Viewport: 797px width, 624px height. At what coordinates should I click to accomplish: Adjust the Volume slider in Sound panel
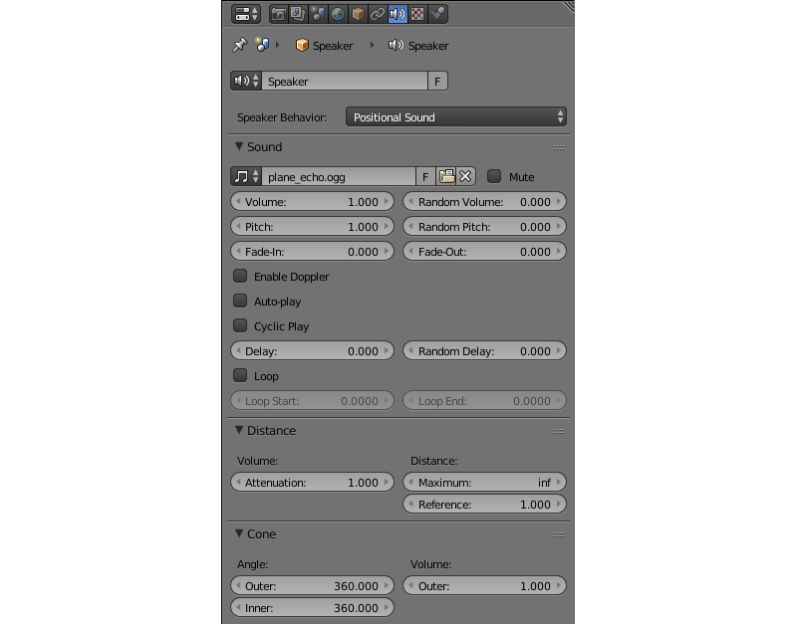[x=312, y=202]
